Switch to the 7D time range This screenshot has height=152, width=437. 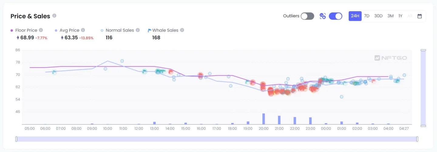coord(367,16)
